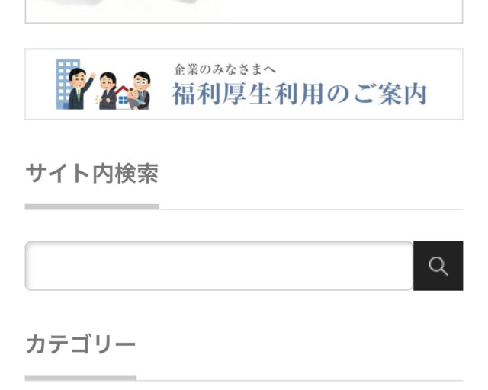Click the businessman raising his fist
The height and width of the screenshot is (390, 488).
tap(81, 88)
